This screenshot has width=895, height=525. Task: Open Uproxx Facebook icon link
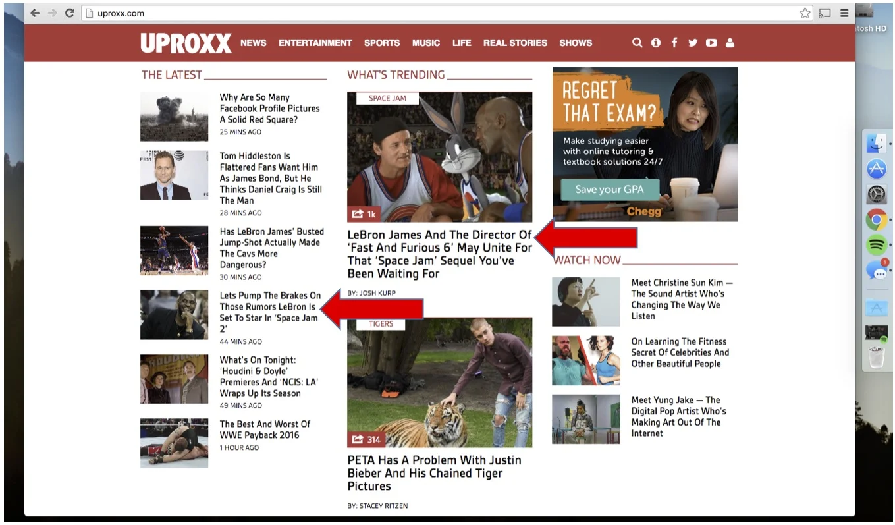pyautogui.click(x=674, y=43)
